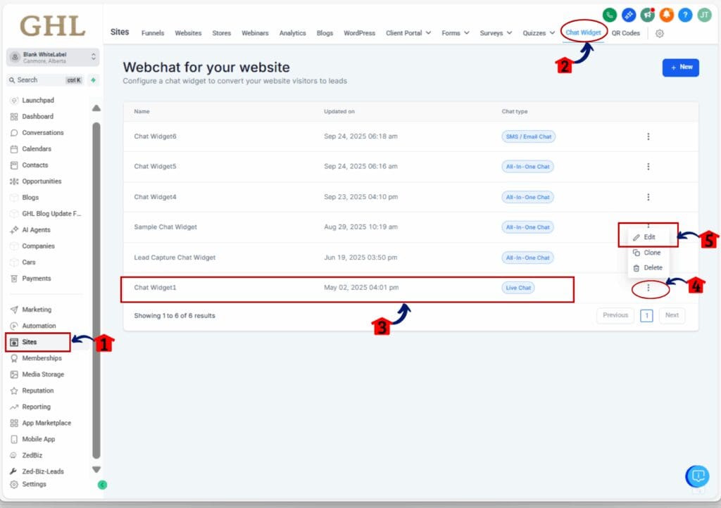721x508 pixels.
Task: Open the kebab menu for Chat Widget1
Action: 648,288
